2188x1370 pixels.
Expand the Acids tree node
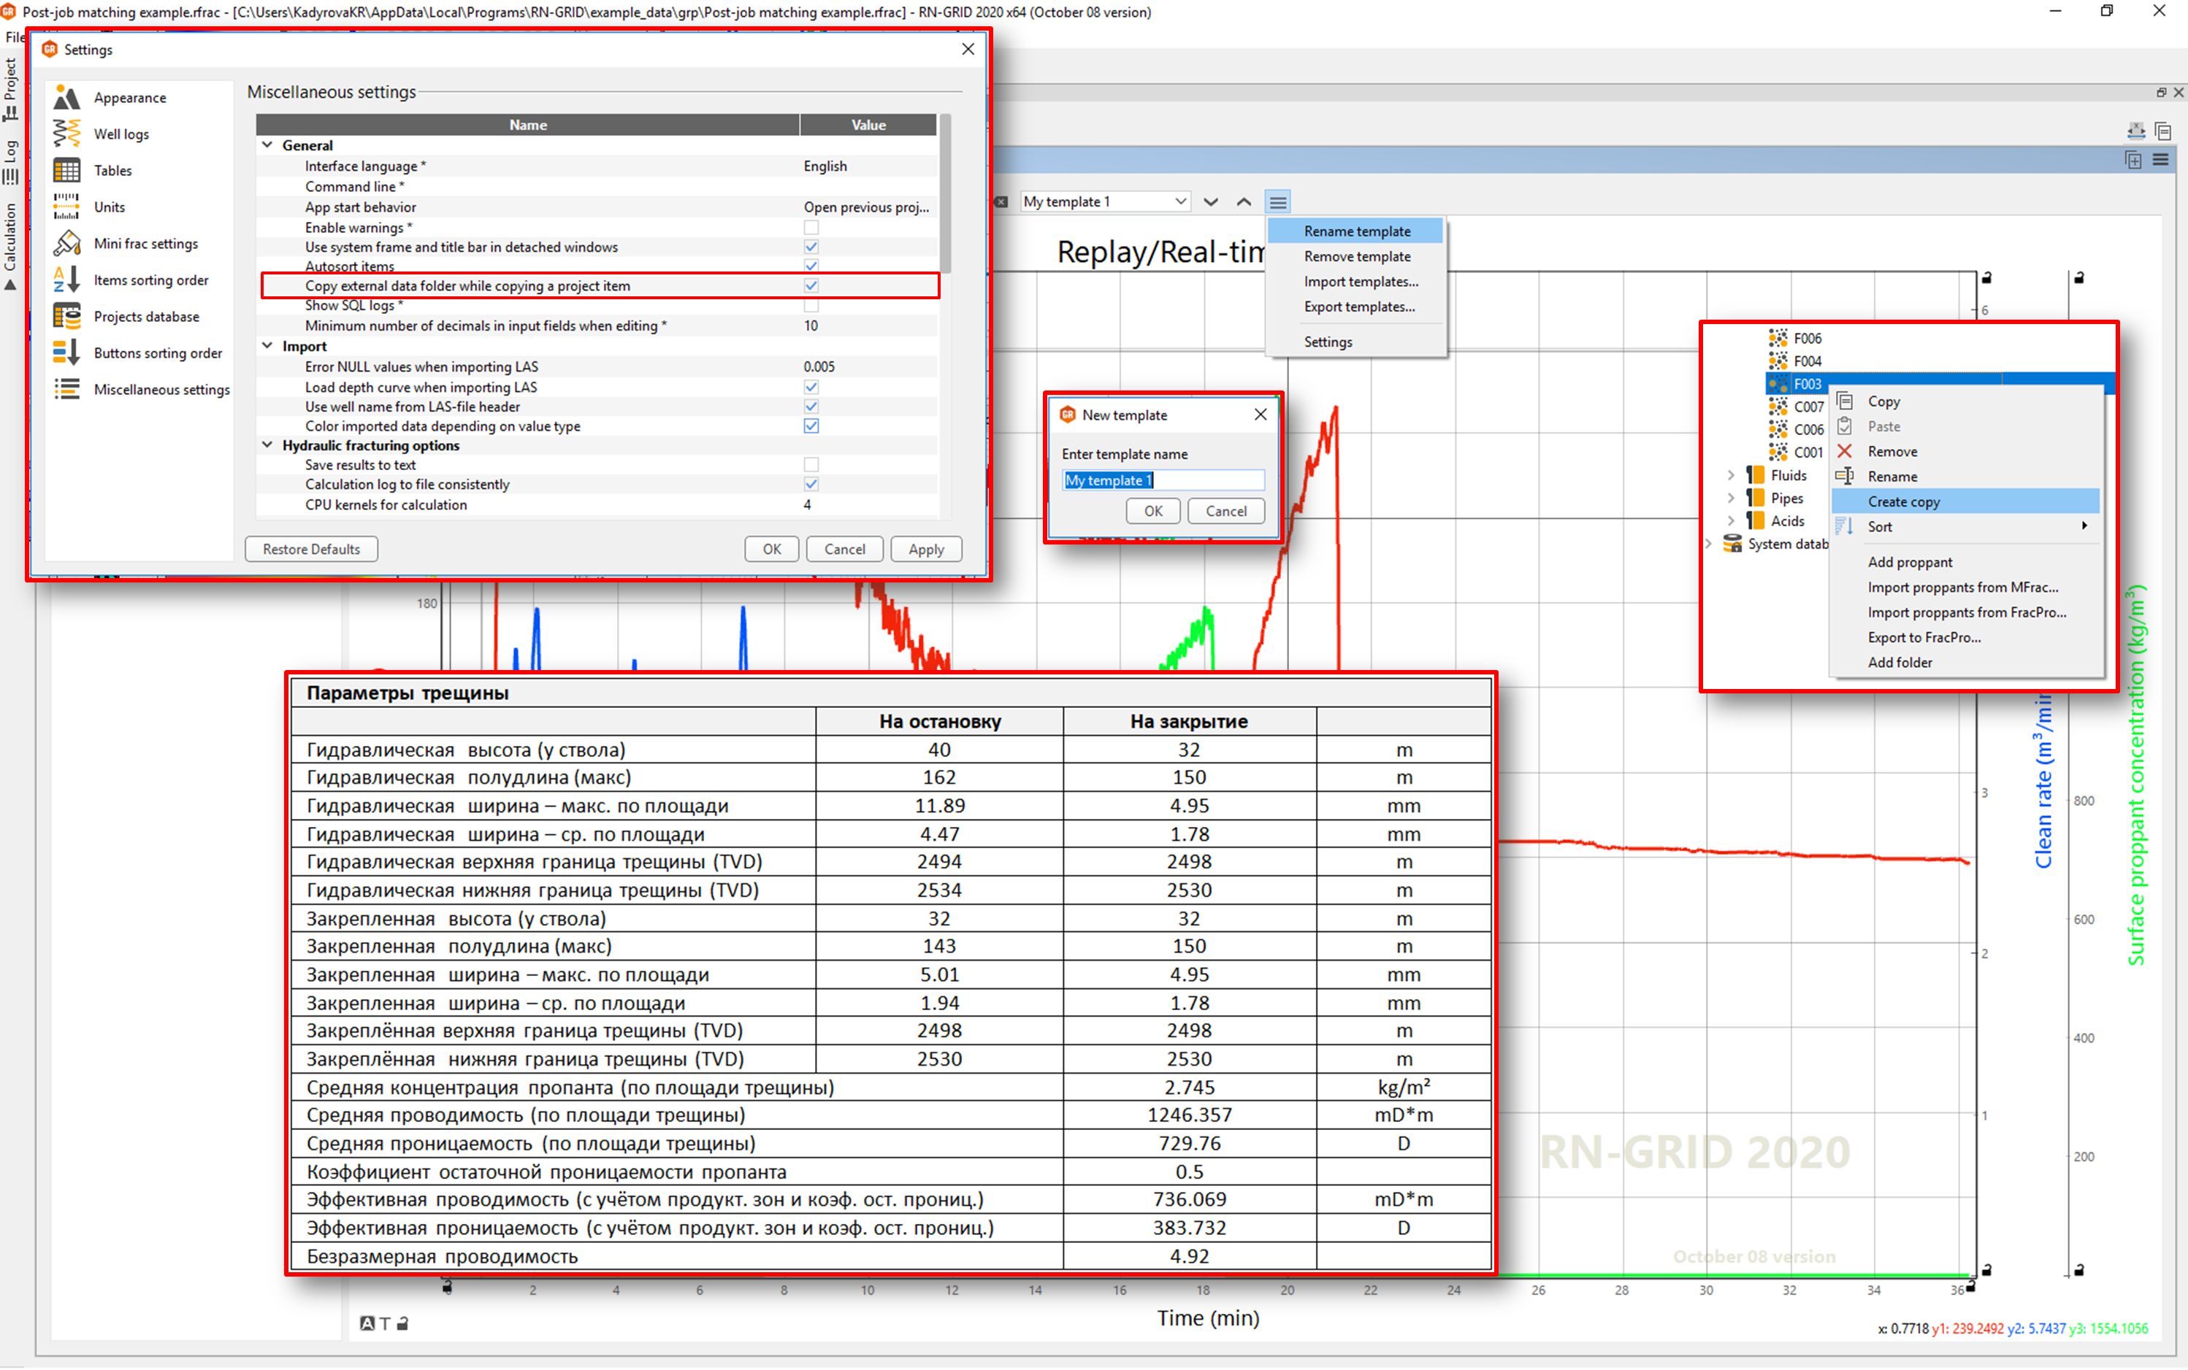(x=1731, y=521)
